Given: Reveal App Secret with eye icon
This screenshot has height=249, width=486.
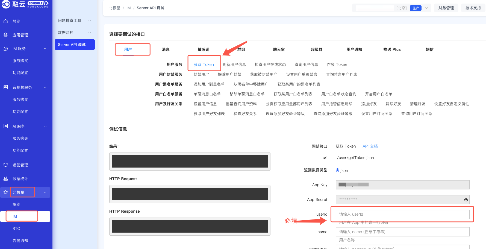Looking at the screenshot, I should click(466, 200).
